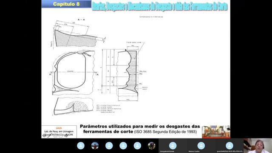Click the orange LAUS lab logo text

(x=59, y=128)
